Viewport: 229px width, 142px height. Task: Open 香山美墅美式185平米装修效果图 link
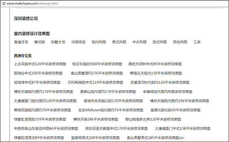[x=156, y=138]
